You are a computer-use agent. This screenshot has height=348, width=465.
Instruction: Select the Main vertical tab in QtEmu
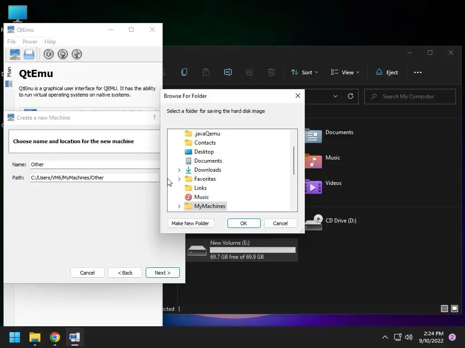pyautogui.click(x=9, y=72)
